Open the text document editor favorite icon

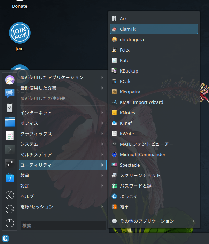(10, 135)
